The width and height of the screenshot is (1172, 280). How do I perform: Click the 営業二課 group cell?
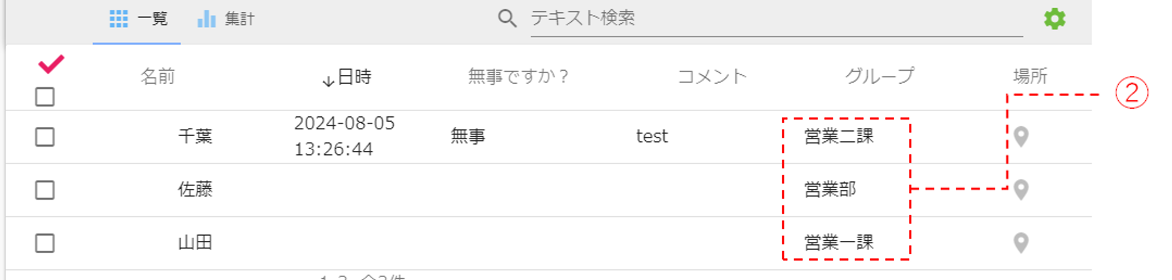[x=839, y=136]
